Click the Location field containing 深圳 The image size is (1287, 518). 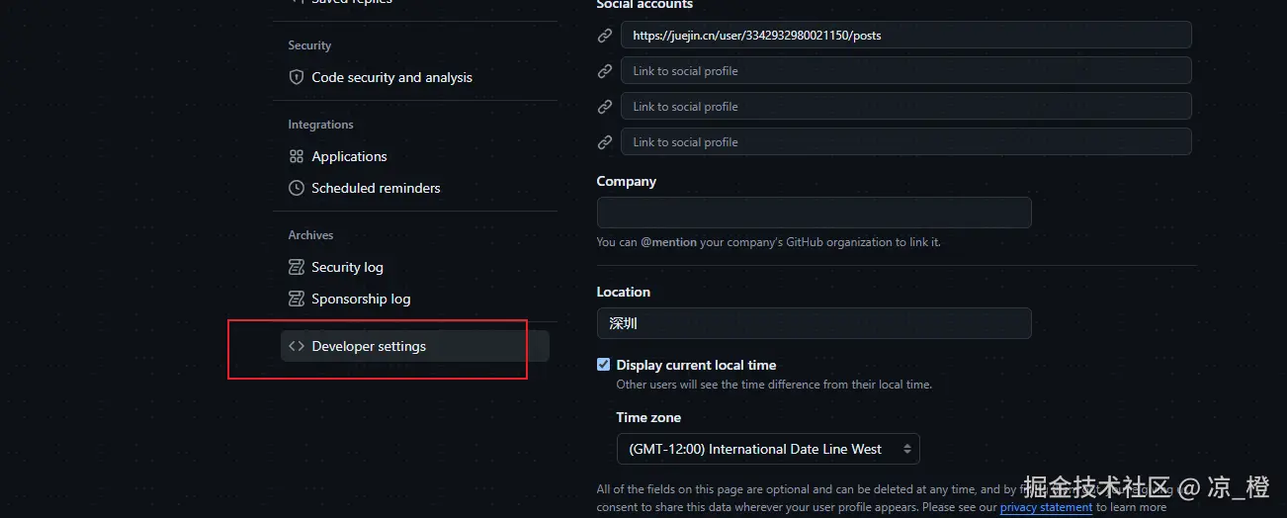814,323
